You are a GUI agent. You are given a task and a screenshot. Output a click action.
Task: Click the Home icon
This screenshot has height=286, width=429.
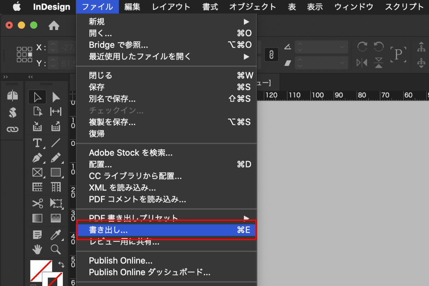(x=54, y=25)
